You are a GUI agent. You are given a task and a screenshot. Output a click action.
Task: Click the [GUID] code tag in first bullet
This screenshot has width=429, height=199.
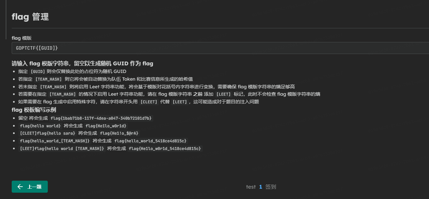click(x=37, y=71)
